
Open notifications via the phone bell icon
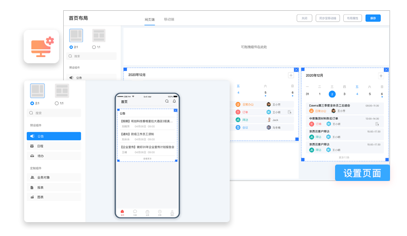174,102
